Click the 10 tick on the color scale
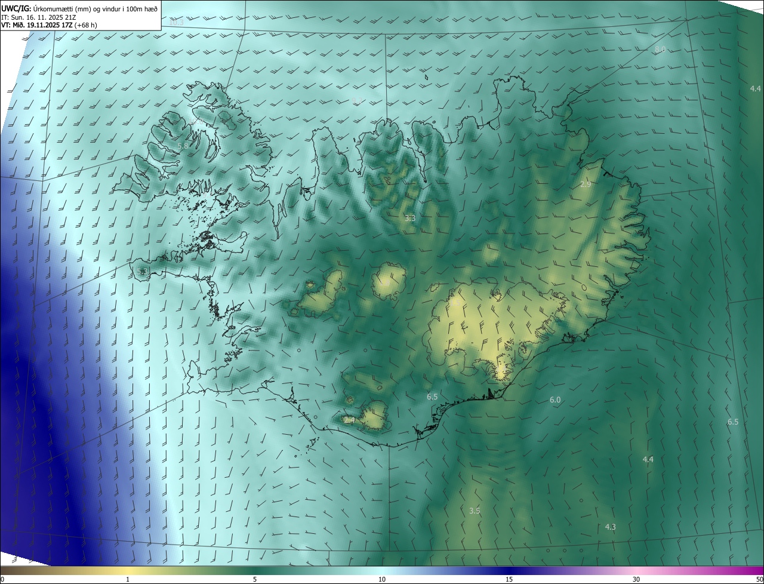 pos(382,579)
